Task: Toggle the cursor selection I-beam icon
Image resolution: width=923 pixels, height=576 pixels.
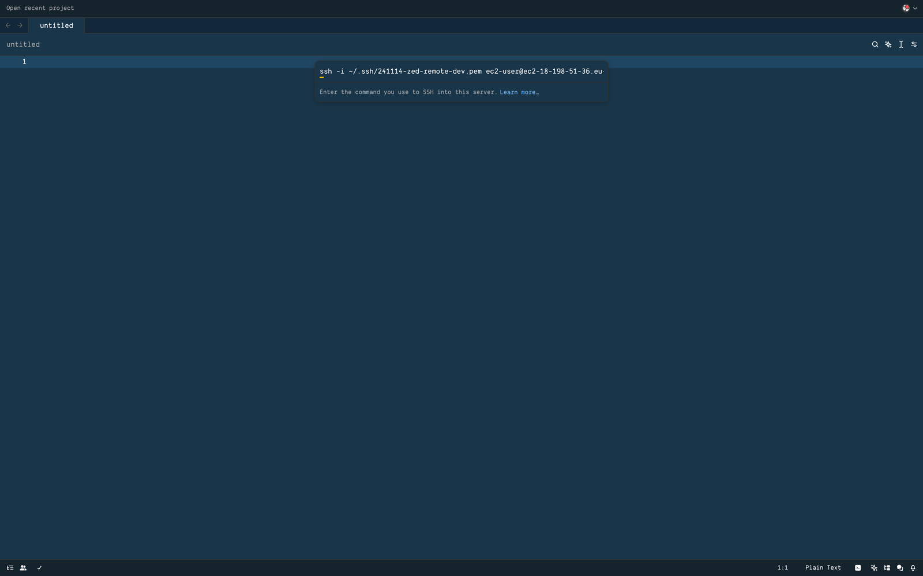Action: [901, 44]
